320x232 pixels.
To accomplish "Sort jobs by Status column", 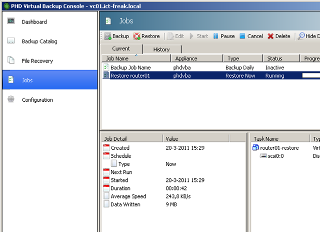I will (280, 58).
